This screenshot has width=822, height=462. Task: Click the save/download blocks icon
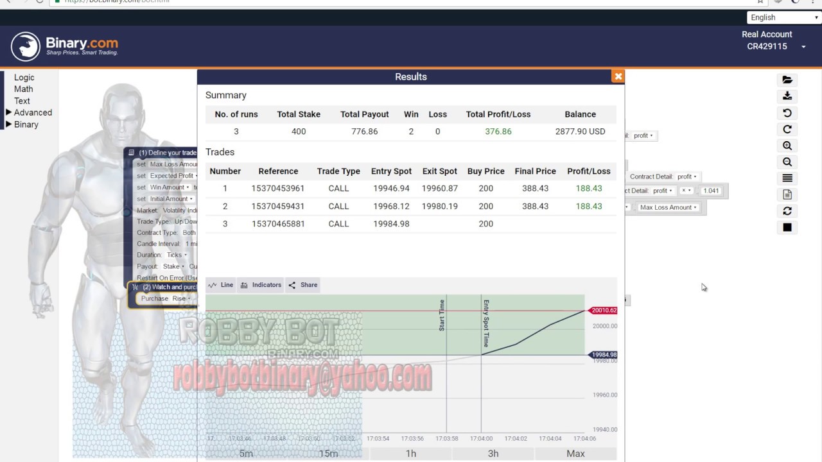(x=787, y=96)
